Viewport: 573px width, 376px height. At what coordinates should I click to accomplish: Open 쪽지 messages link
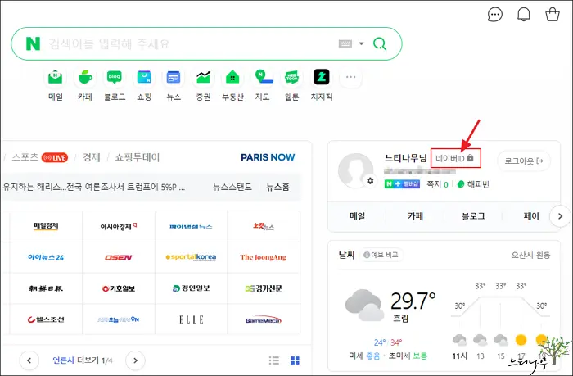437,184
